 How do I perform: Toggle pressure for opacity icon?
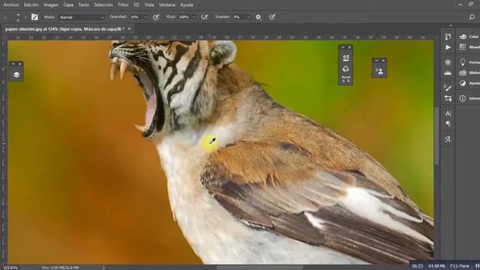click(156, 17)
